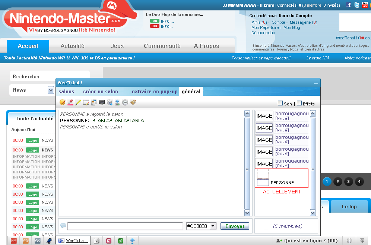The width and height of the screenshot is (371, 245).
Task: Click the chat log scroll-up arrow
Action: pos(247,114)
